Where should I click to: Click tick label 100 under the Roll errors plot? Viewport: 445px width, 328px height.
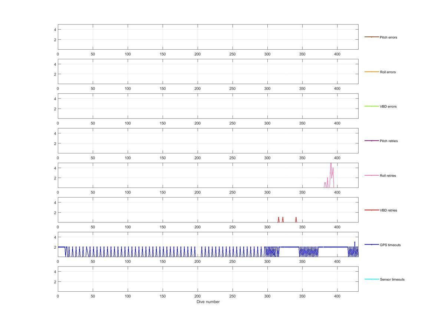(x=128, y=89)
